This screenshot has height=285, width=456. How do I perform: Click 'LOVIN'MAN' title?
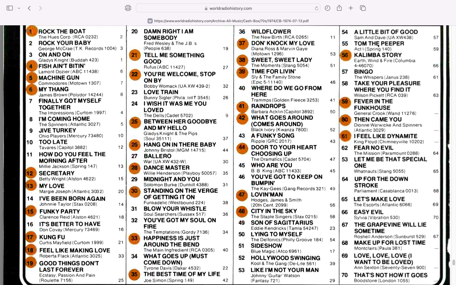(x=267, y=194)
